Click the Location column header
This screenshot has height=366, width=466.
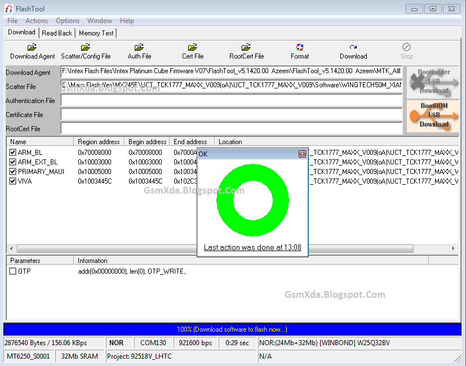[336, 142]
